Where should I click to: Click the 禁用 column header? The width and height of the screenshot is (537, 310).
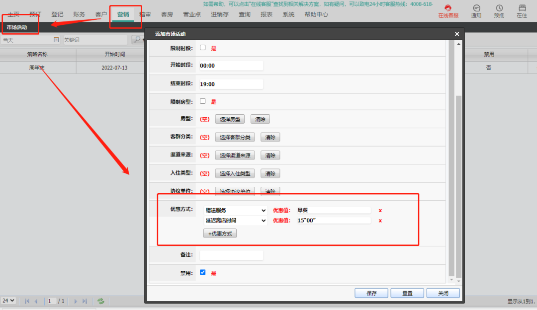tap(489, 55)
